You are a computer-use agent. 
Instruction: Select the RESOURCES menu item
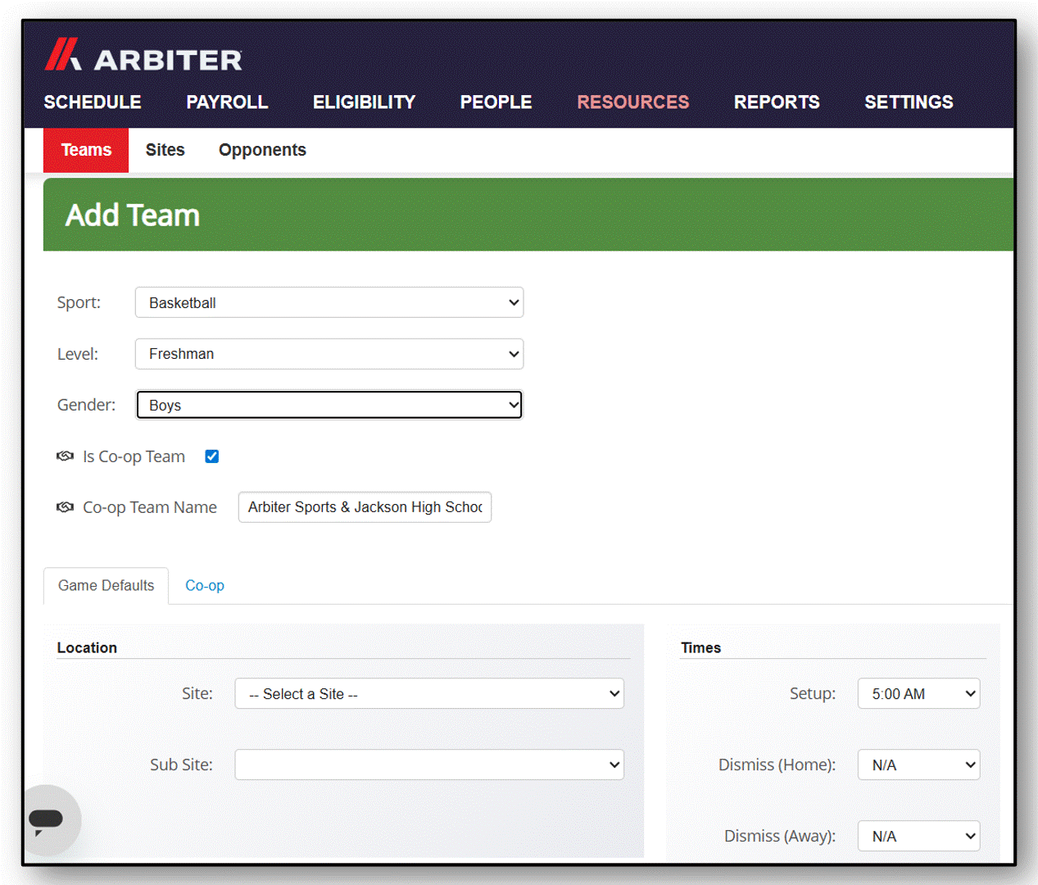tap(633, 102)
